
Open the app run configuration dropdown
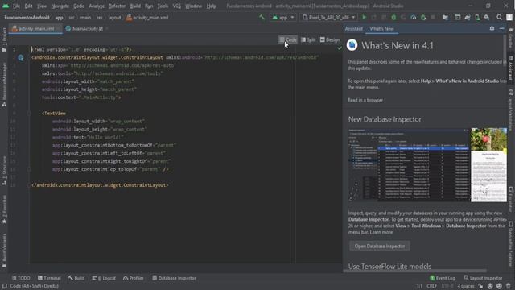tap(282, 18)
